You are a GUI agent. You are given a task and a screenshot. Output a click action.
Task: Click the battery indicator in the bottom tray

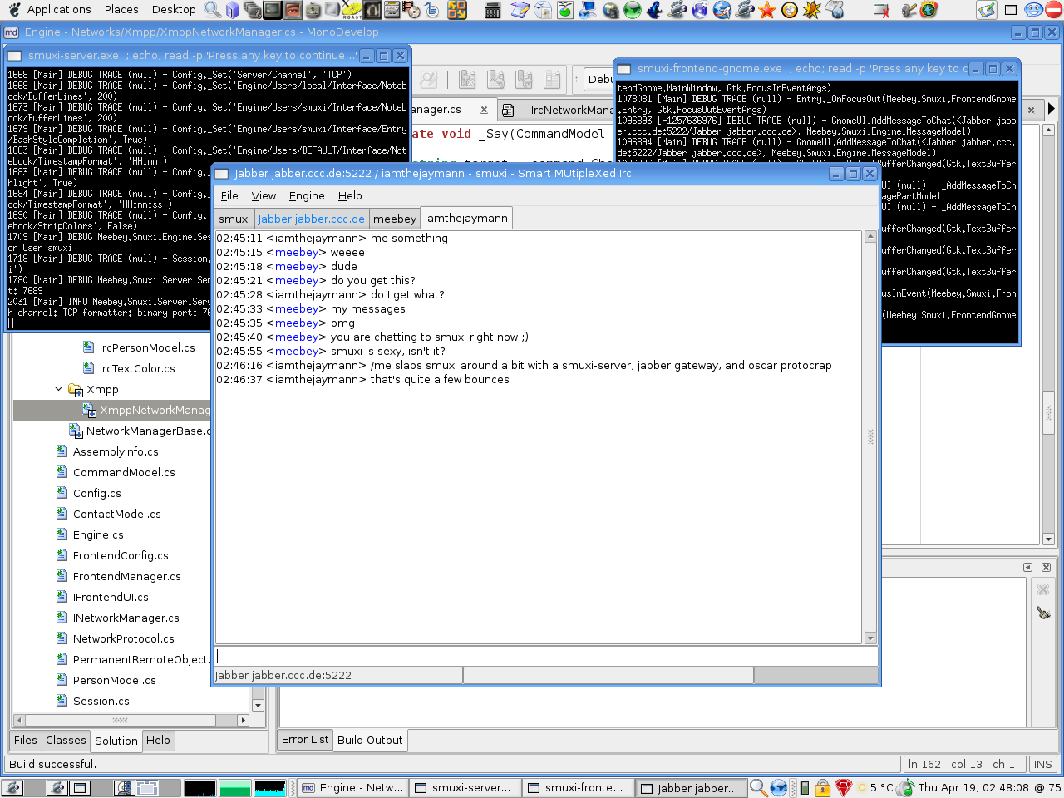[x=804, y=787]
